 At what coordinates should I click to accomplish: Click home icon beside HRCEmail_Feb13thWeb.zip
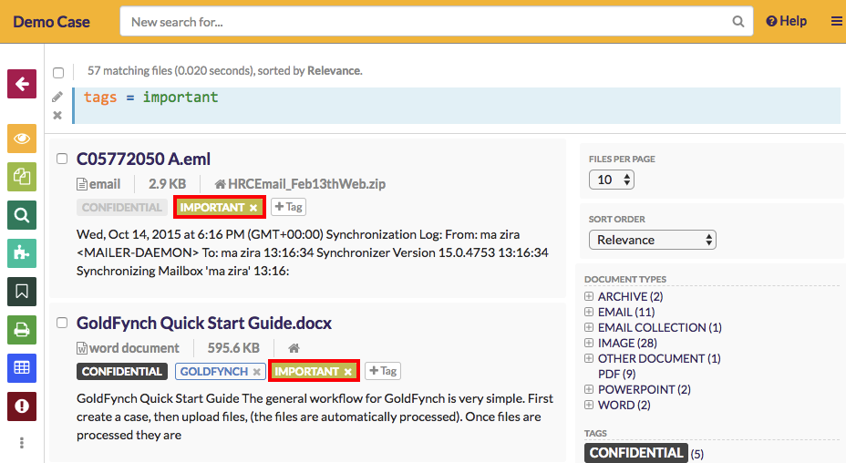pos(220,184)
